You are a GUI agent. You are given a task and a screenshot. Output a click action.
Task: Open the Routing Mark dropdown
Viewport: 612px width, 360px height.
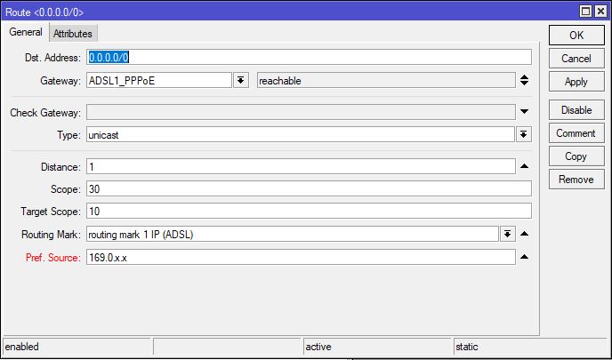click(507, 234)
